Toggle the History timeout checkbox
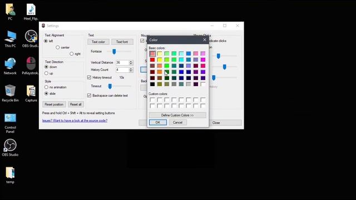Screen dimensions: 356x200 coord(89,78)
